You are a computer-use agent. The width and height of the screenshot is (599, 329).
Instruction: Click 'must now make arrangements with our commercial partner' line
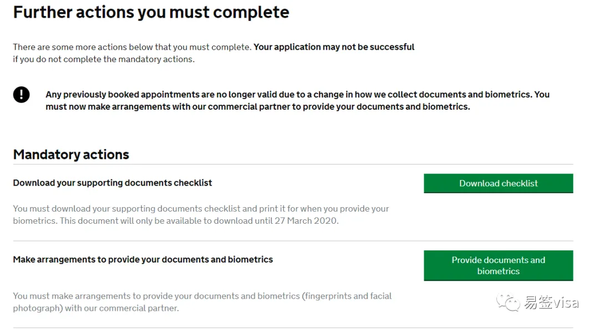257,106
